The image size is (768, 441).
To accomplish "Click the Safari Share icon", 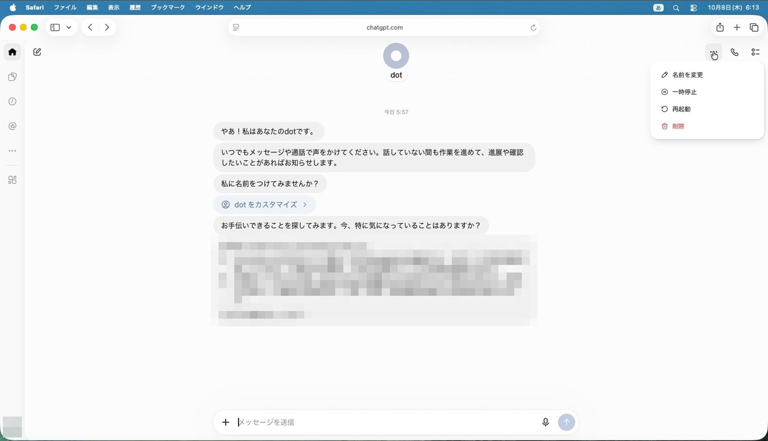I will click(720, 27).
